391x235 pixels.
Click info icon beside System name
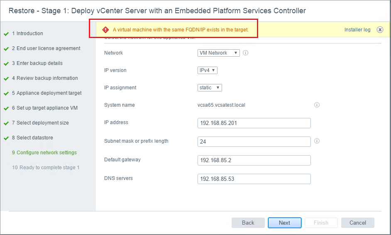point(317,105)
